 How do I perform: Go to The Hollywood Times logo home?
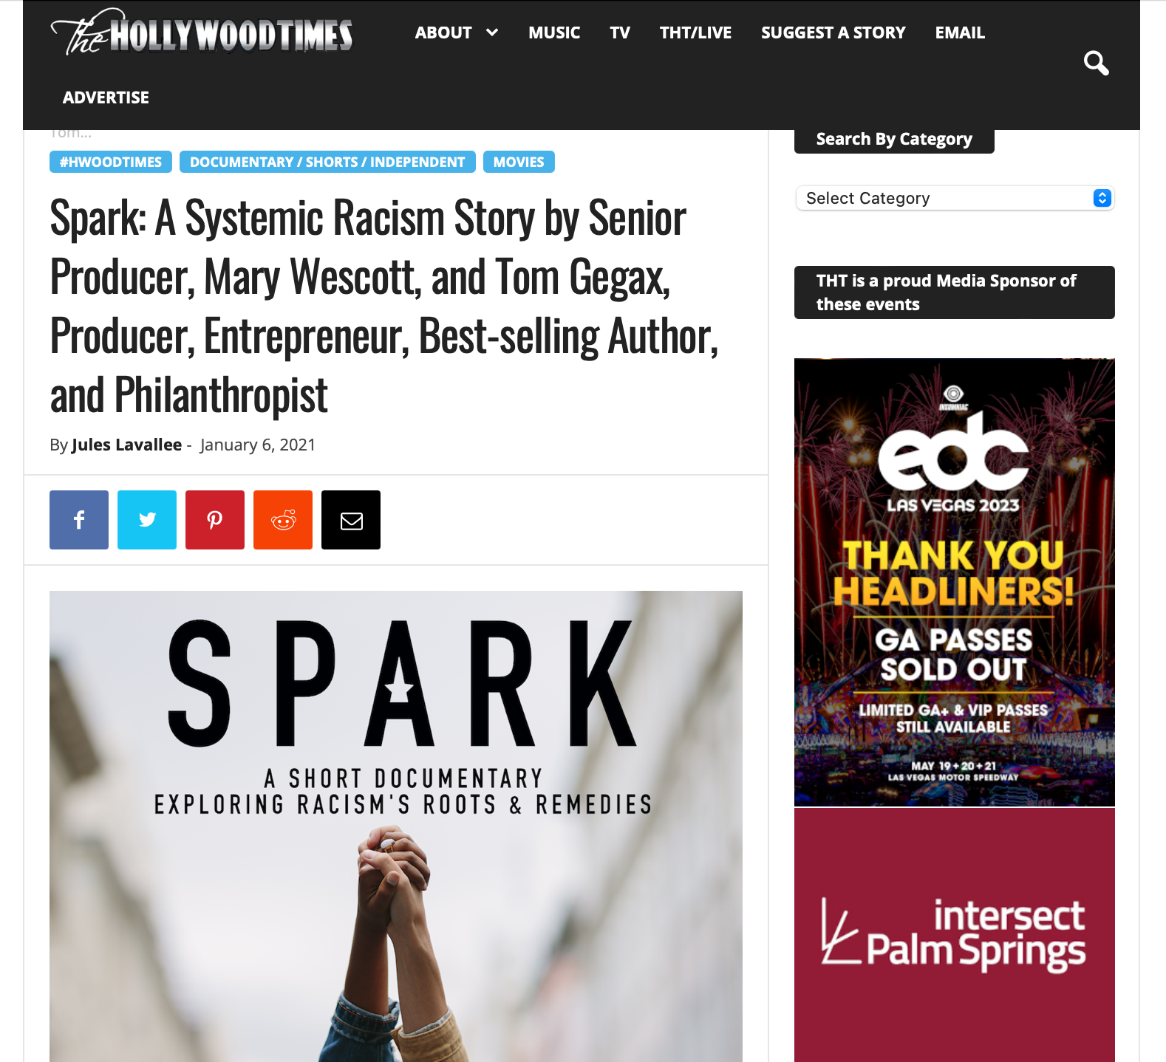click(x=202, y=32)
